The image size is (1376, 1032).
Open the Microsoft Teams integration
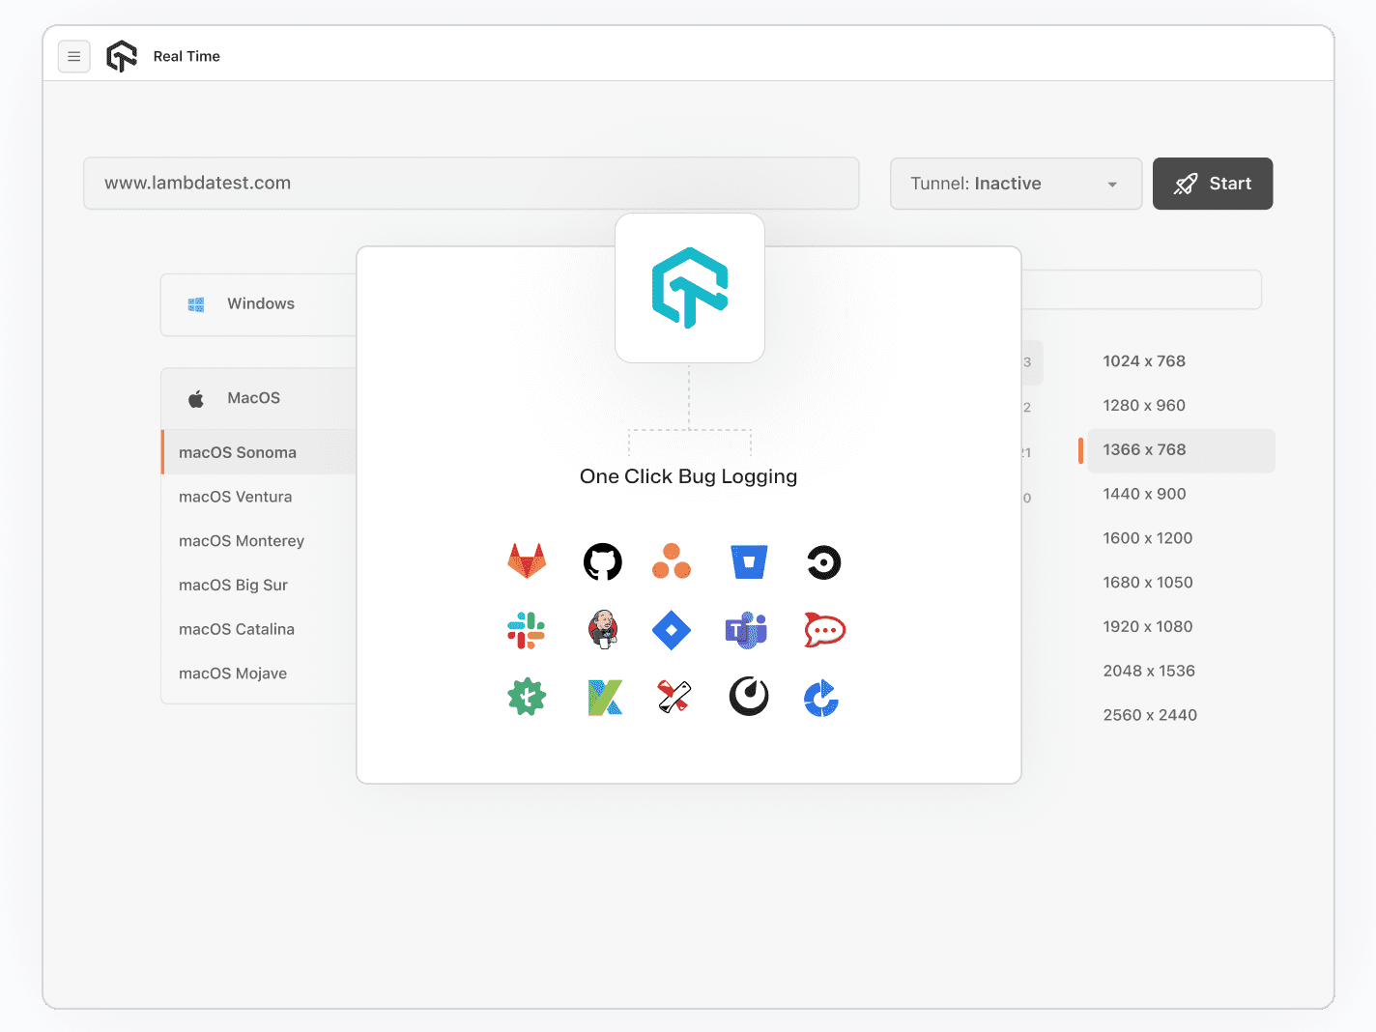click(x=747, y=629)
